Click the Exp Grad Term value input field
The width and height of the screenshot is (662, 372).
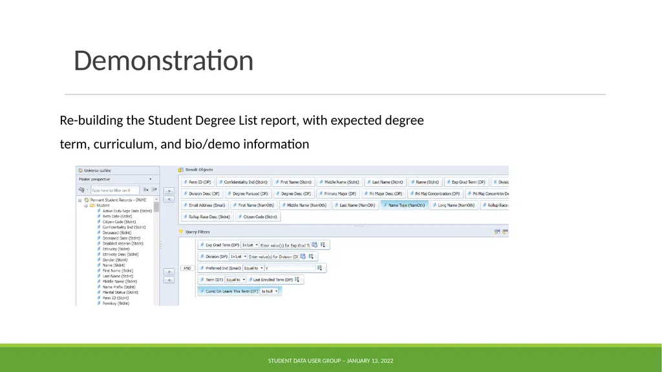point(284,245)
